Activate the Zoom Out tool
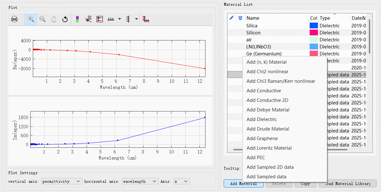The width and height of the screenshot is (381, 192). 42,19
